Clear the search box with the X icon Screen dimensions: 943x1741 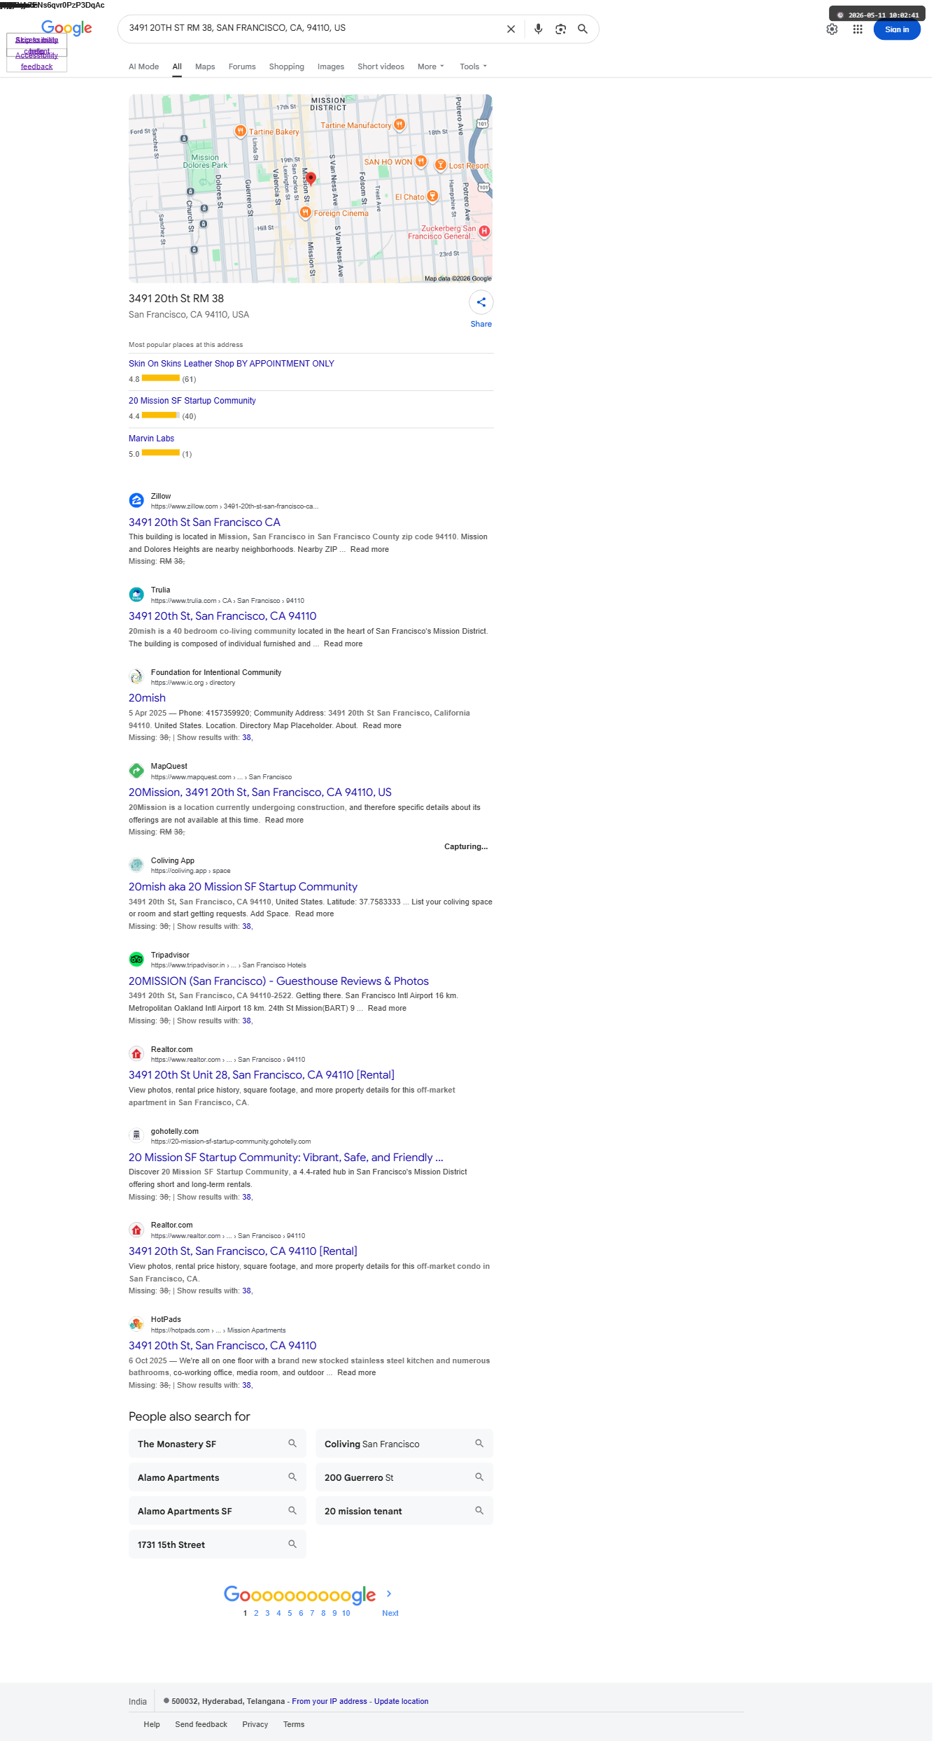pos(511,29)
